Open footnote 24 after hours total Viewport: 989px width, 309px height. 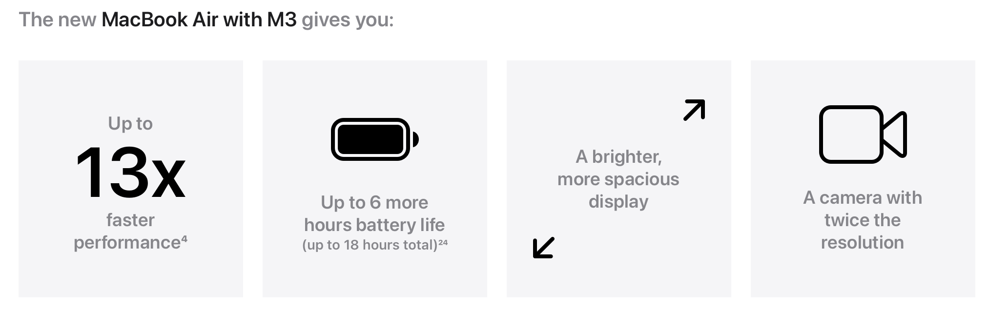tap(443, 241)
